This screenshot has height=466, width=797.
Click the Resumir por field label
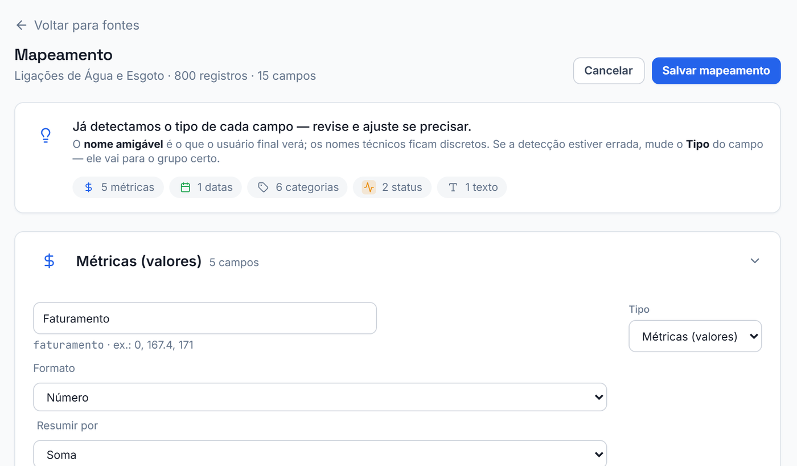point(67,426)
